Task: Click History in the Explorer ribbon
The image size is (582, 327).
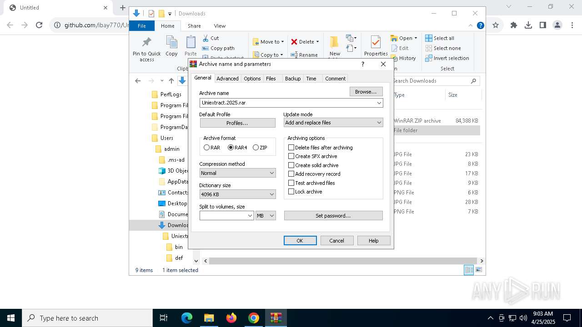Action: 403,58
